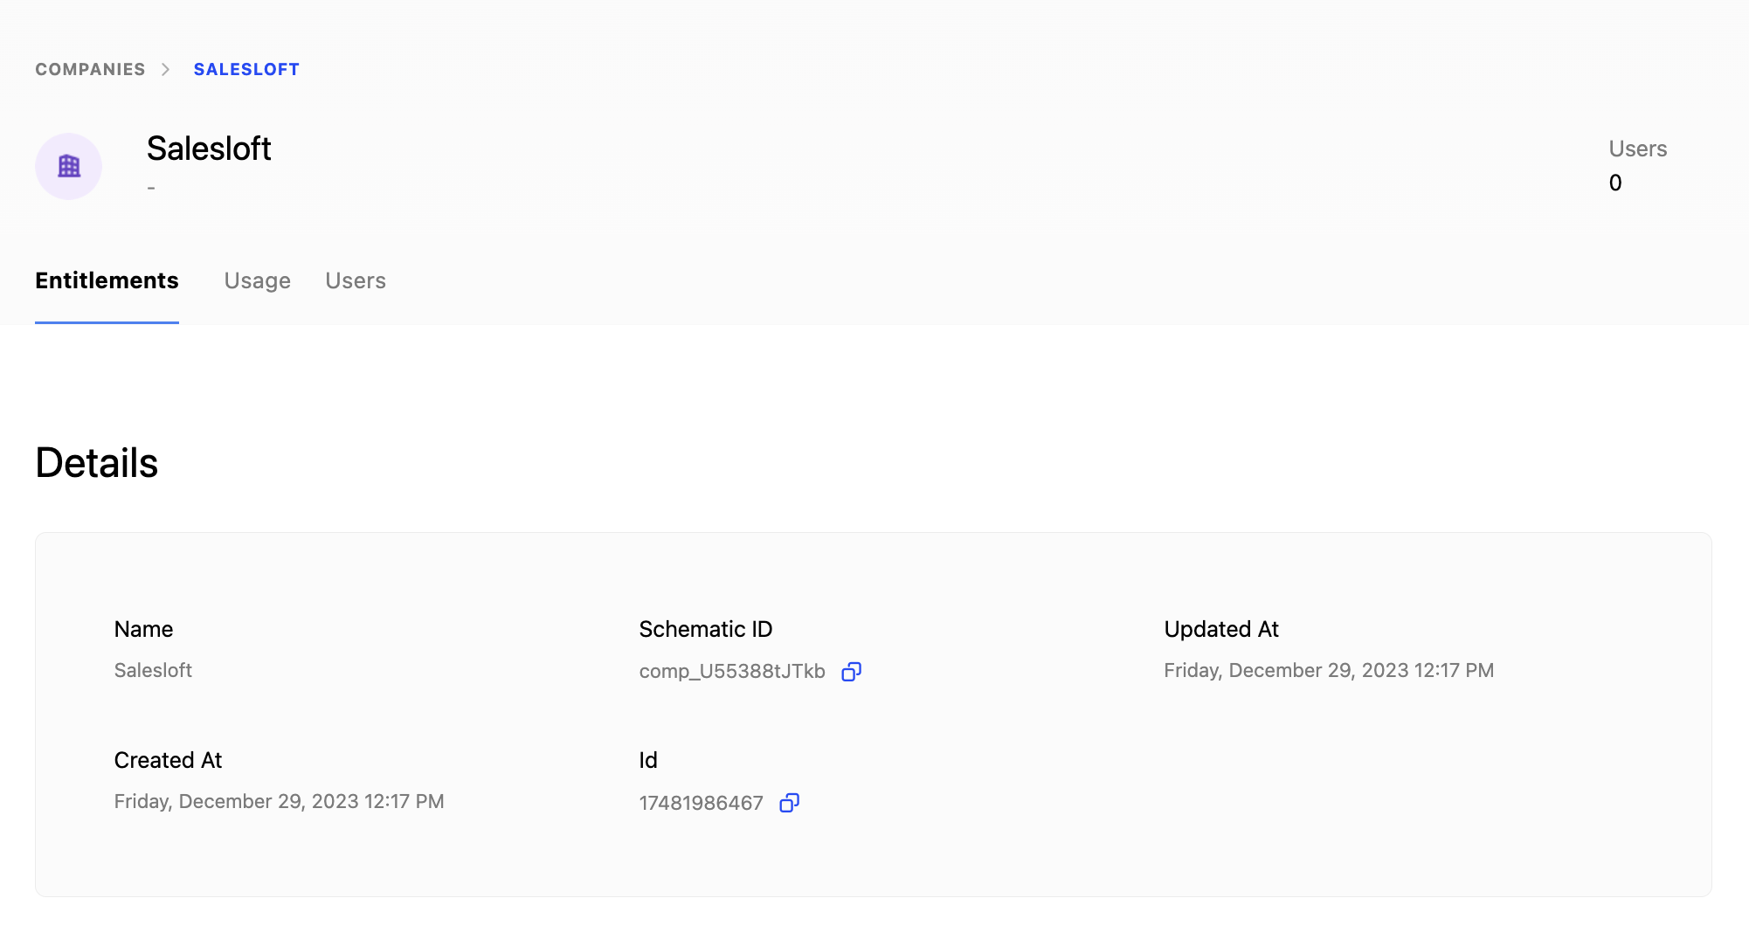This screenshot has width=1749, height=926.
Task: Click the Created At date value
Action: [279, 801]
